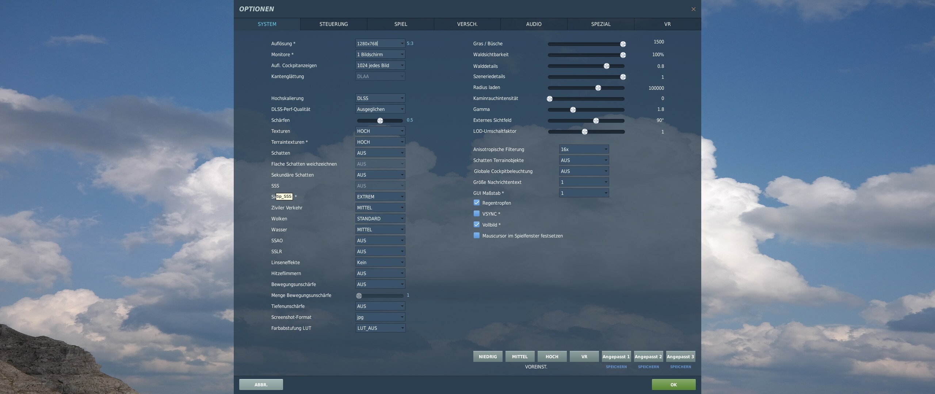
Task: Click the Gras / Büsche slider handle
Action: coord(623,44)
